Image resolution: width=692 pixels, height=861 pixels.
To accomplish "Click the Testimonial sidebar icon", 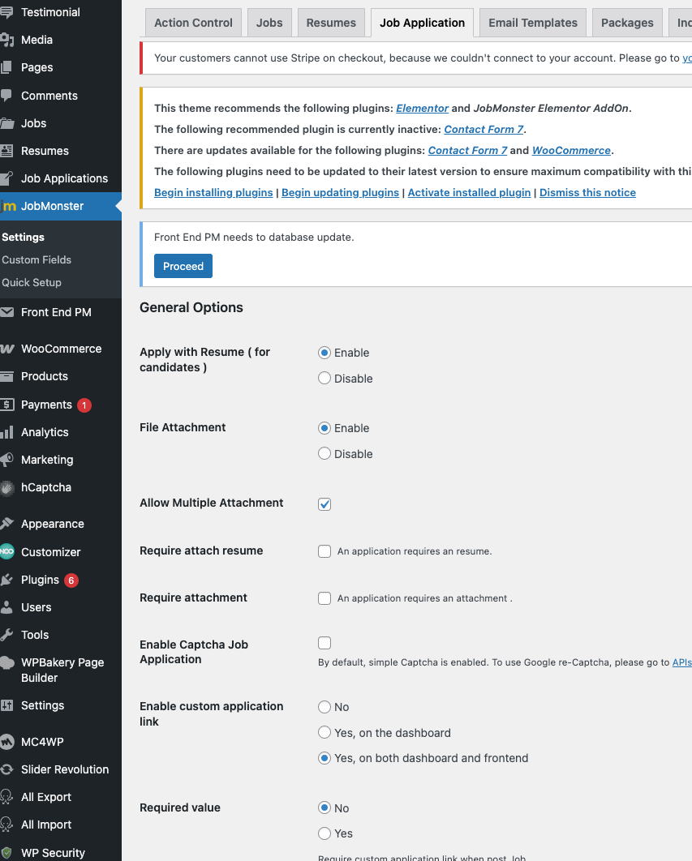I will point(6,12).
